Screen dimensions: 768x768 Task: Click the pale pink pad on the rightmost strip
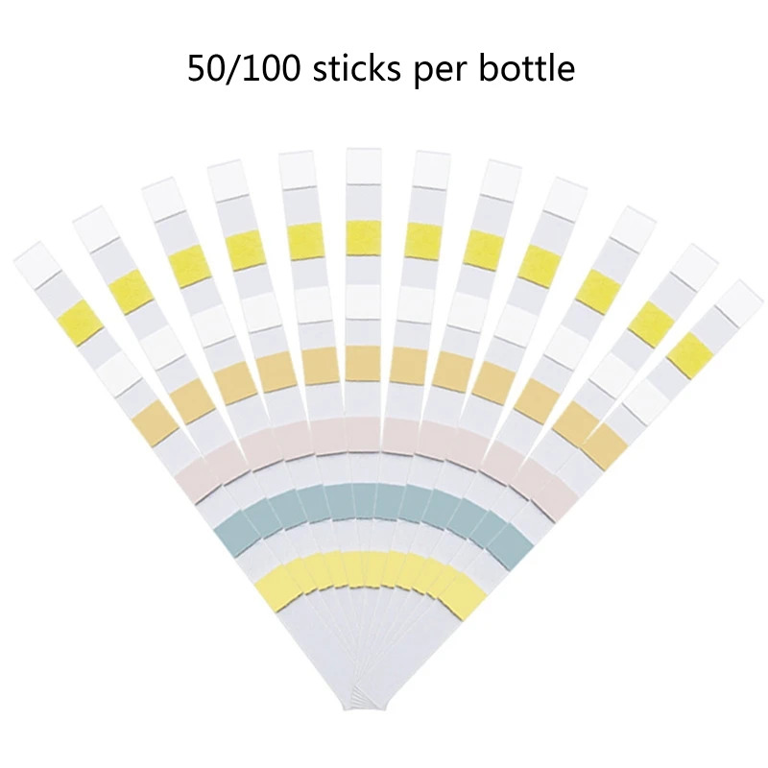(558, 498)
